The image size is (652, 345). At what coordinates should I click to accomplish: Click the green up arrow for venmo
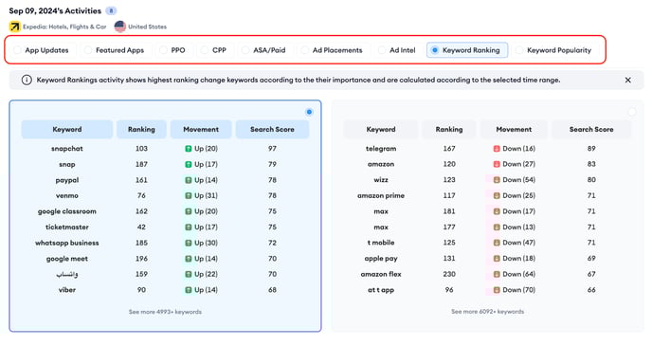coord(189,196)
